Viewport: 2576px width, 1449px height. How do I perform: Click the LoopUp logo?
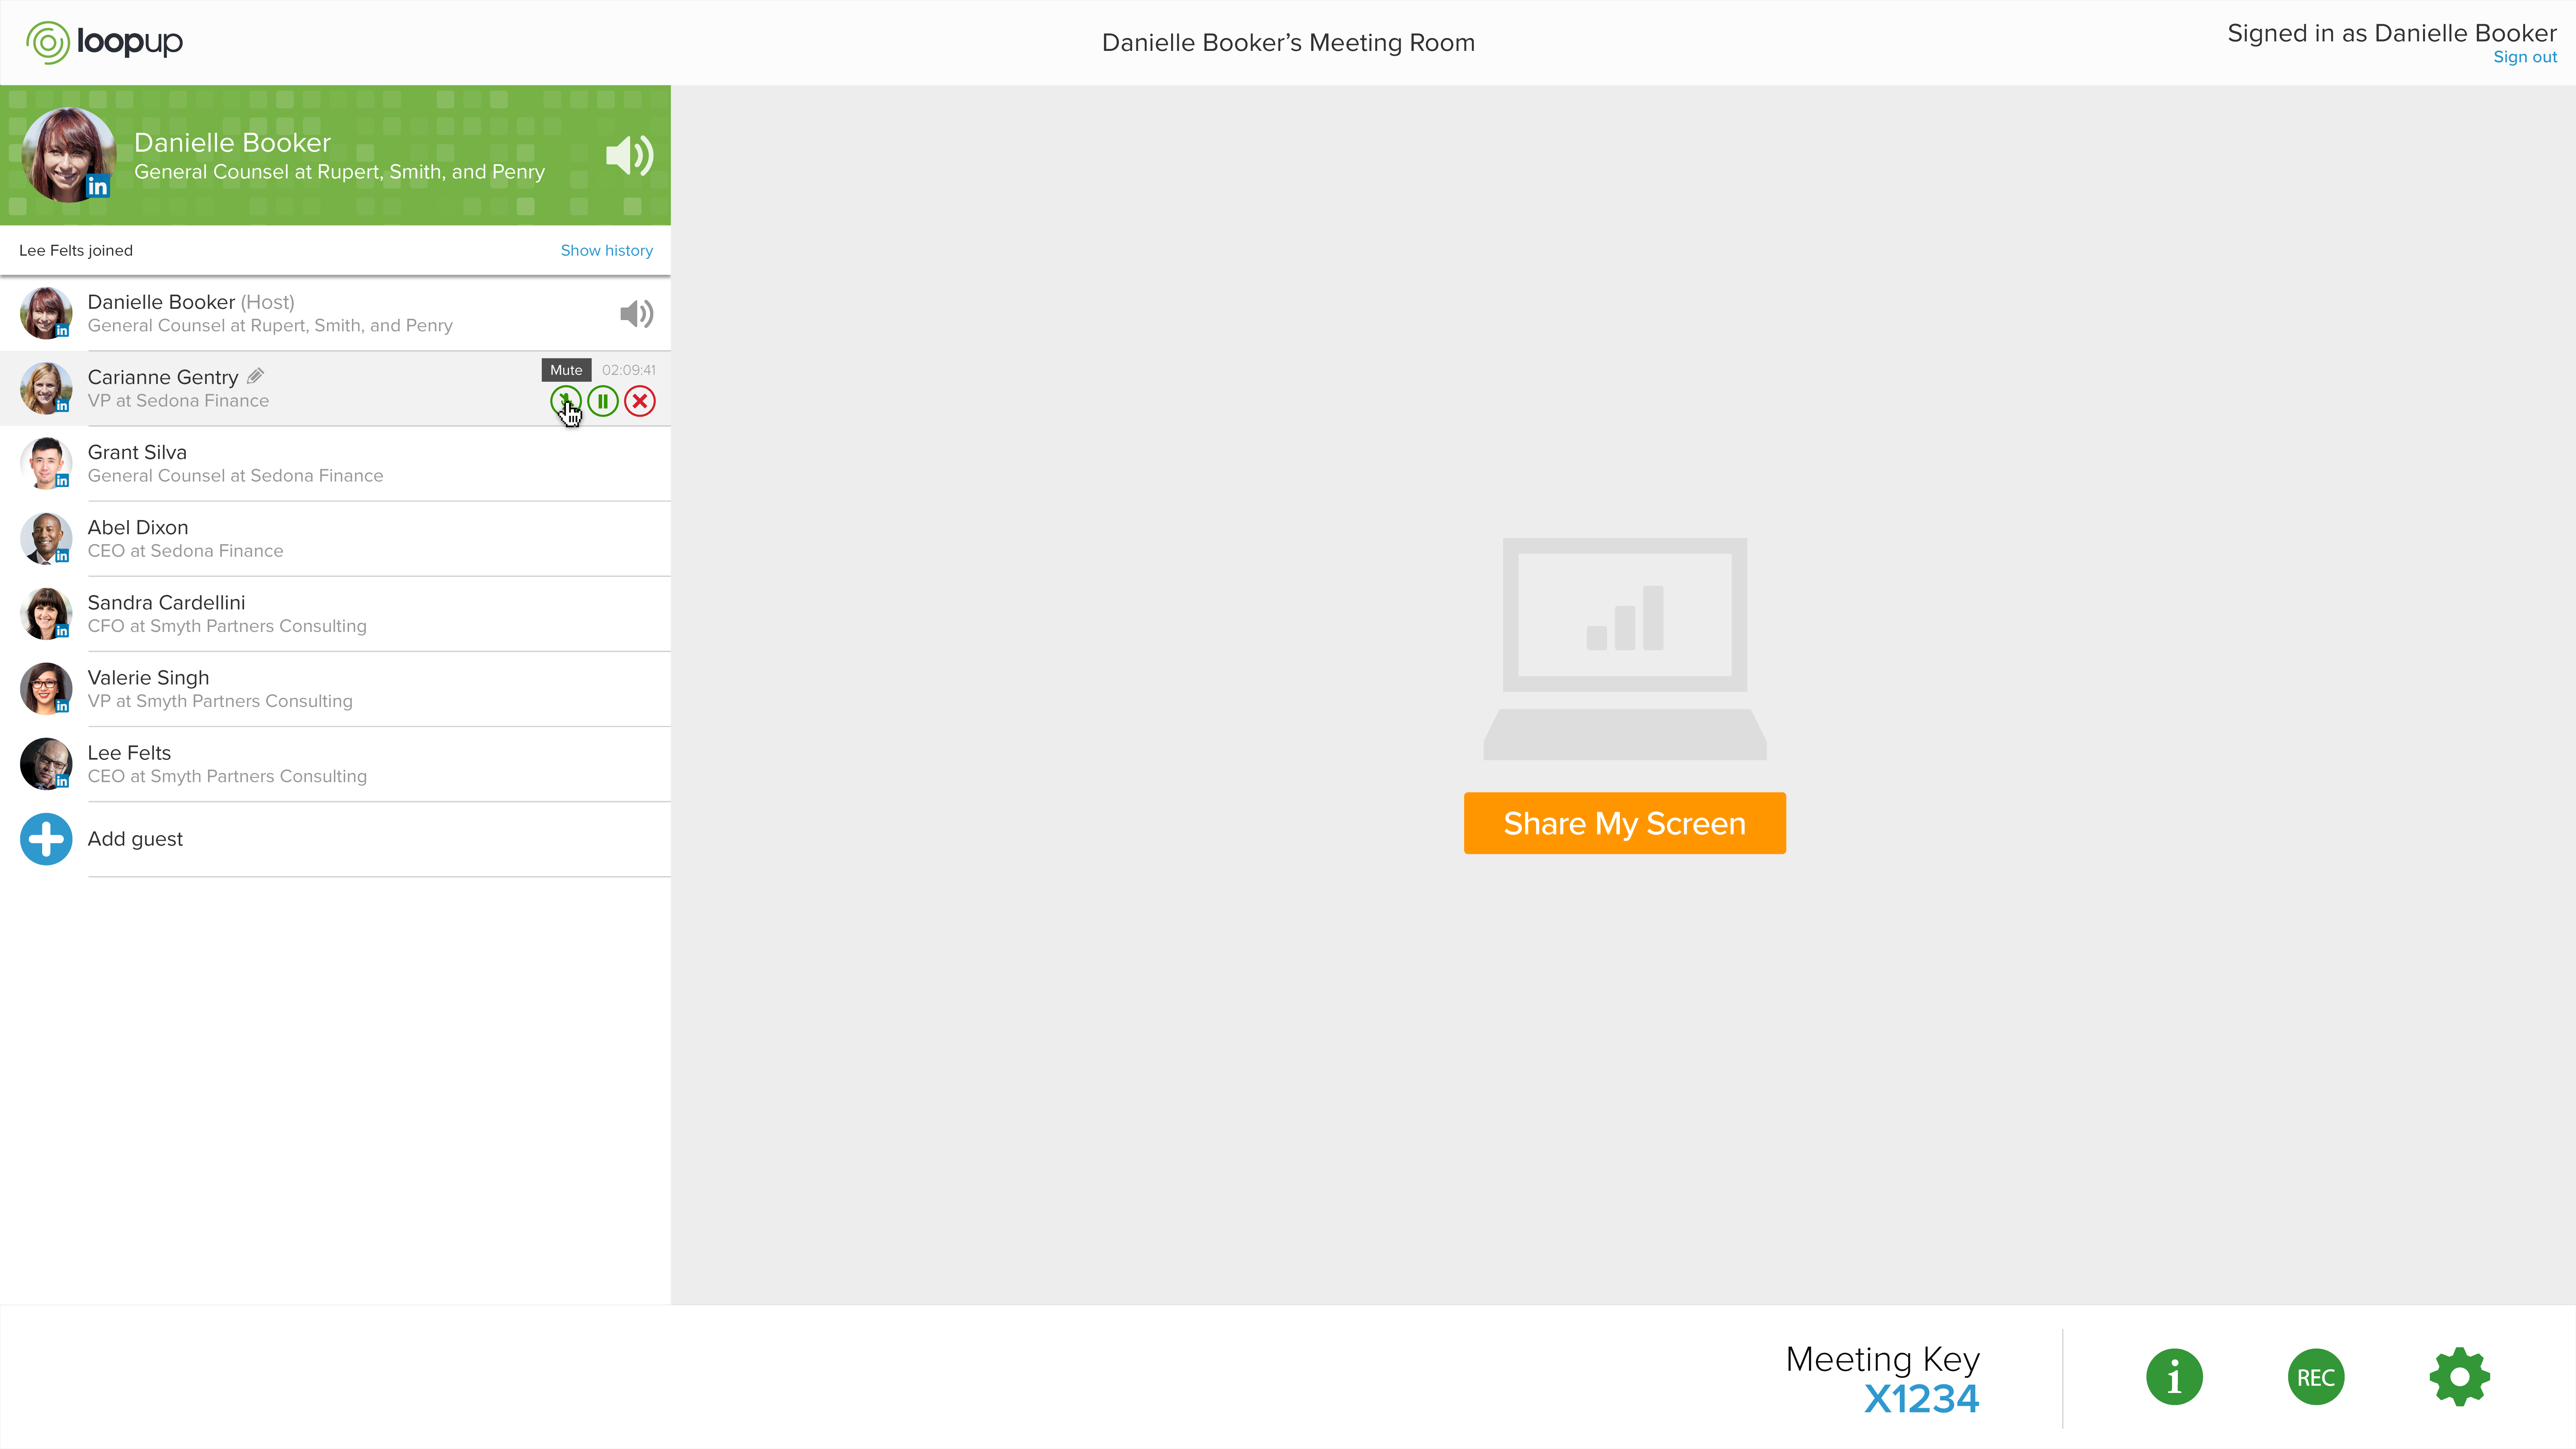coord(104,42)
